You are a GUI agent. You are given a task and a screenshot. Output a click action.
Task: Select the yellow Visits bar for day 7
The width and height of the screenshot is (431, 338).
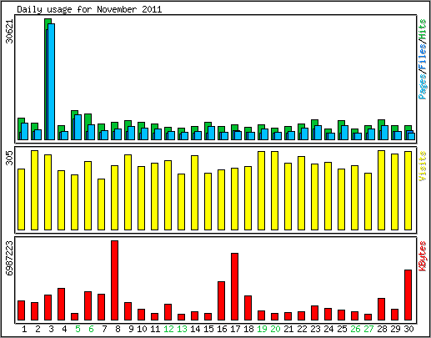[101, 204]
